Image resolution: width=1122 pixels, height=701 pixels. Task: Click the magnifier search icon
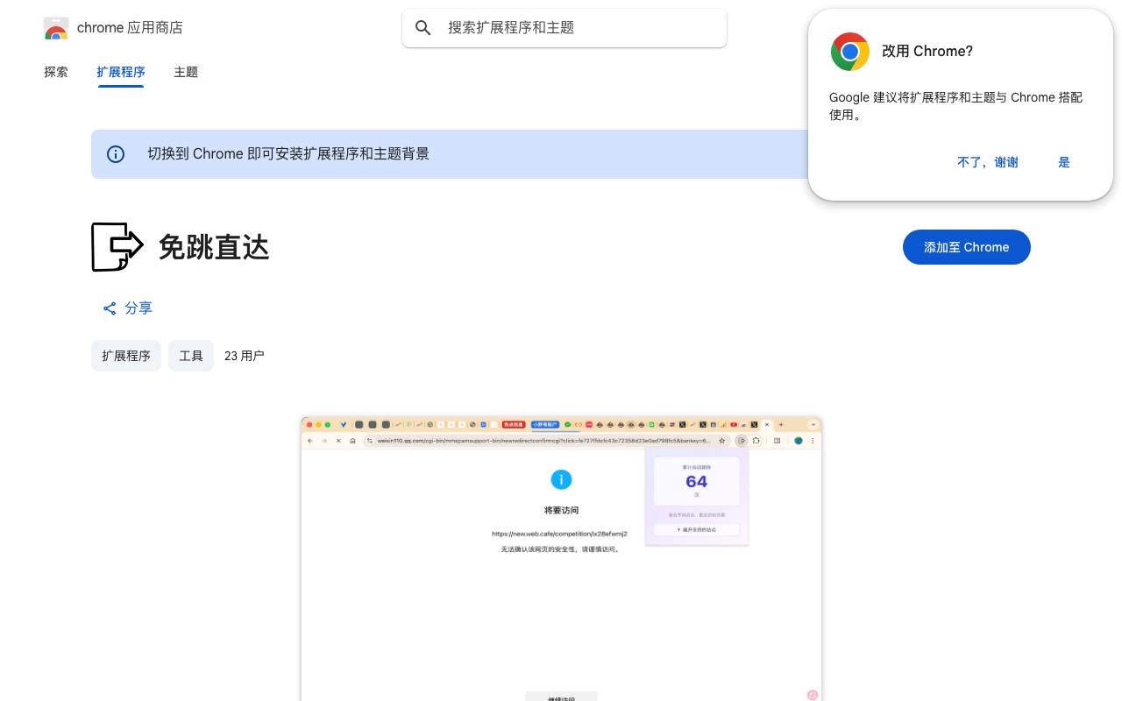coord(423,28)
